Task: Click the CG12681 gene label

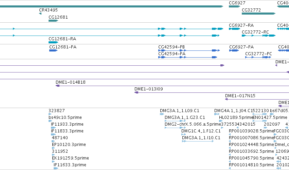Action: click(x=58, y=17)
